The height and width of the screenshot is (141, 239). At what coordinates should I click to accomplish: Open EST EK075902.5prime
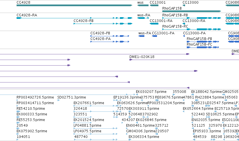coord(32,131)
